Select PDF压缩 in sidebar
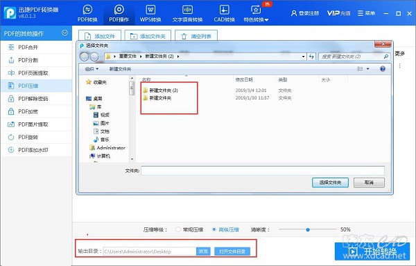The image size is (416, 266). [x=36, y=86]
